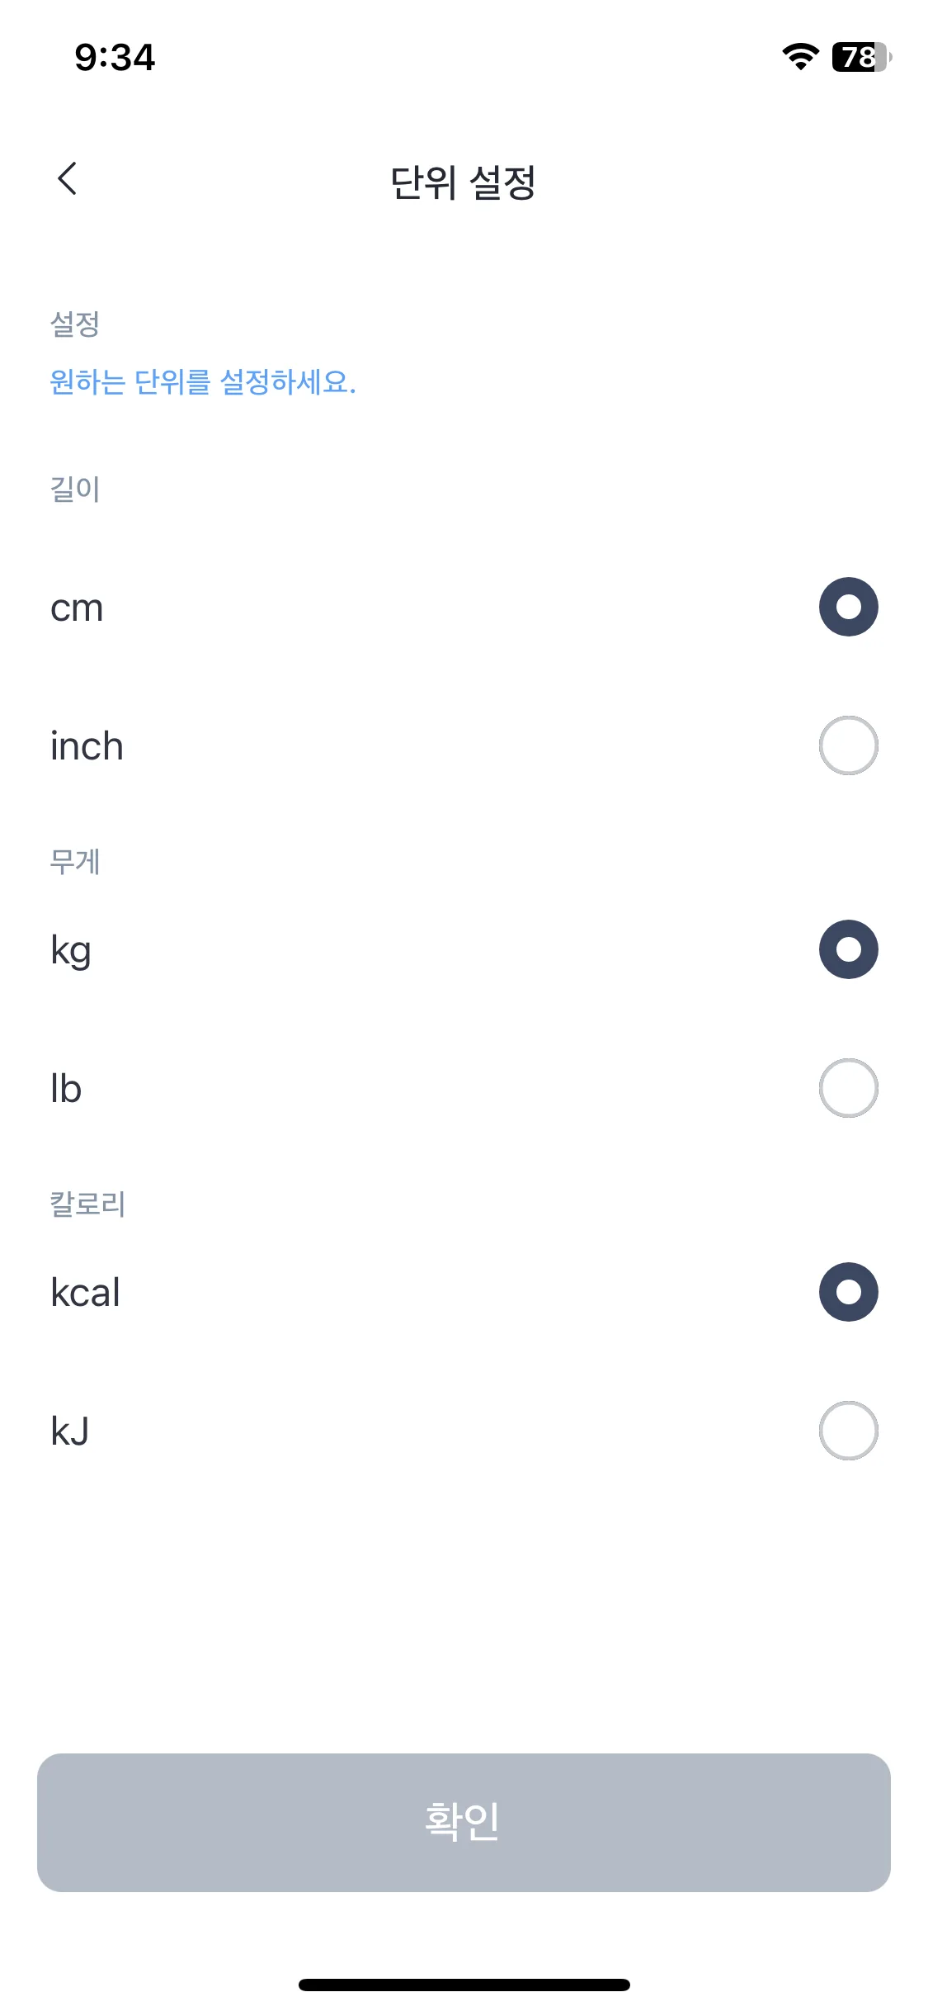Viewport: 928px width, 2011px height.
Task: Choose the kJ label row
Action: [464, 1431]
